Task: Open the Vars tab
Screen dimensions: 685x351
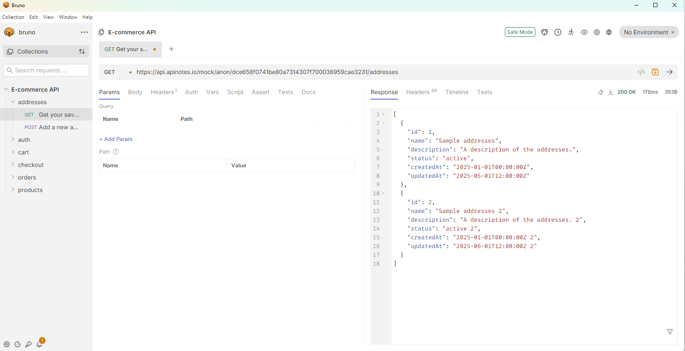Action: (212, 92)
